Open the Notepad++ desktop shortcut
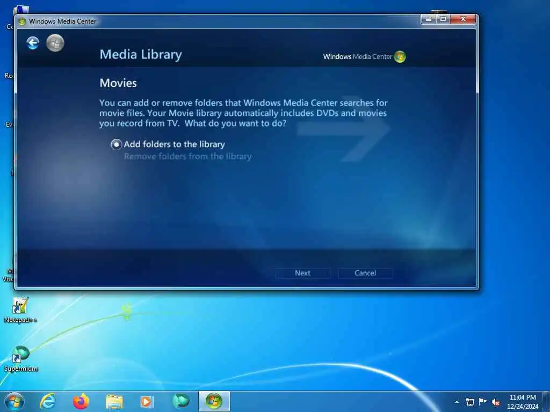This screenshot has height=412, width=550. coord(20,310)
